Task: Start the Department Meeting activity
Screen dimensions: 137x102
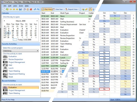Action: tap(16, 74)
